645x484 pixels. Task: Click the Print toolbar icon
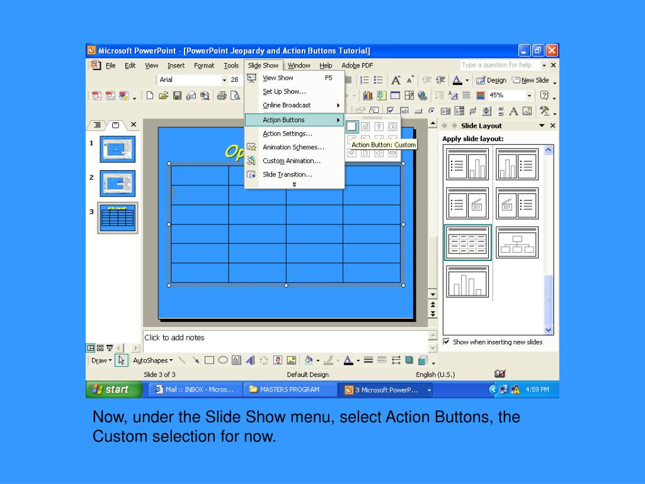(222, 96)
